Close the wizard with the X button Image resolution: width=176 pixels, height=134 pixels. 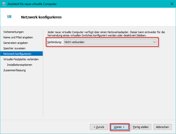tap(172, 4)
